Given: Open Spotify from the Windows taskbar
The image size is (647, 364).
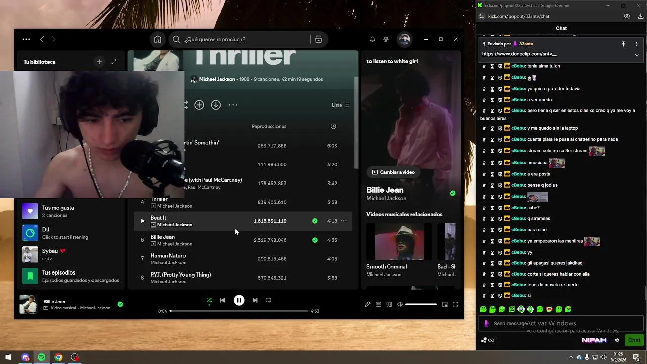Looking at the screenshot, I should point(42,357).
